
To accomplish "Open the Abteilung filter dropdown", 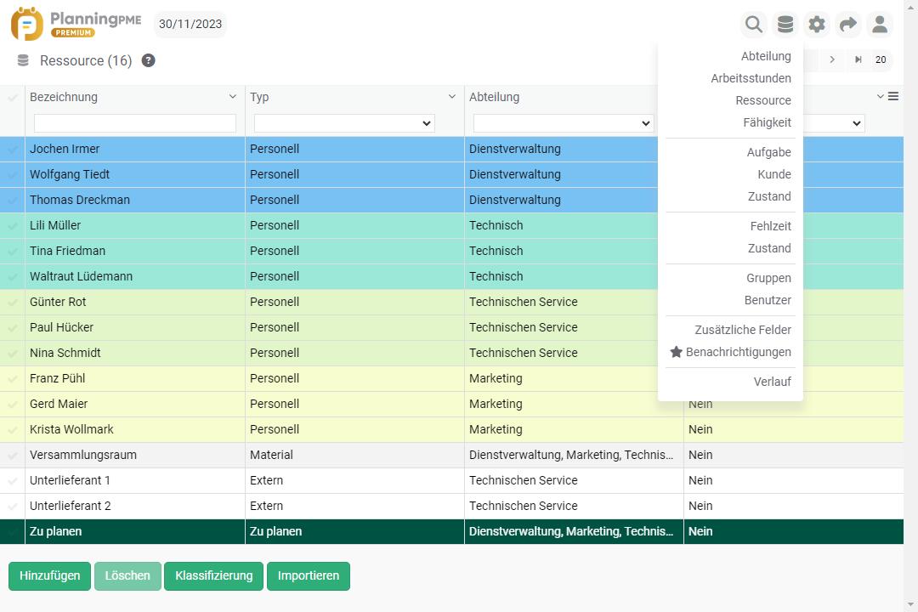I will pos(563,123).
